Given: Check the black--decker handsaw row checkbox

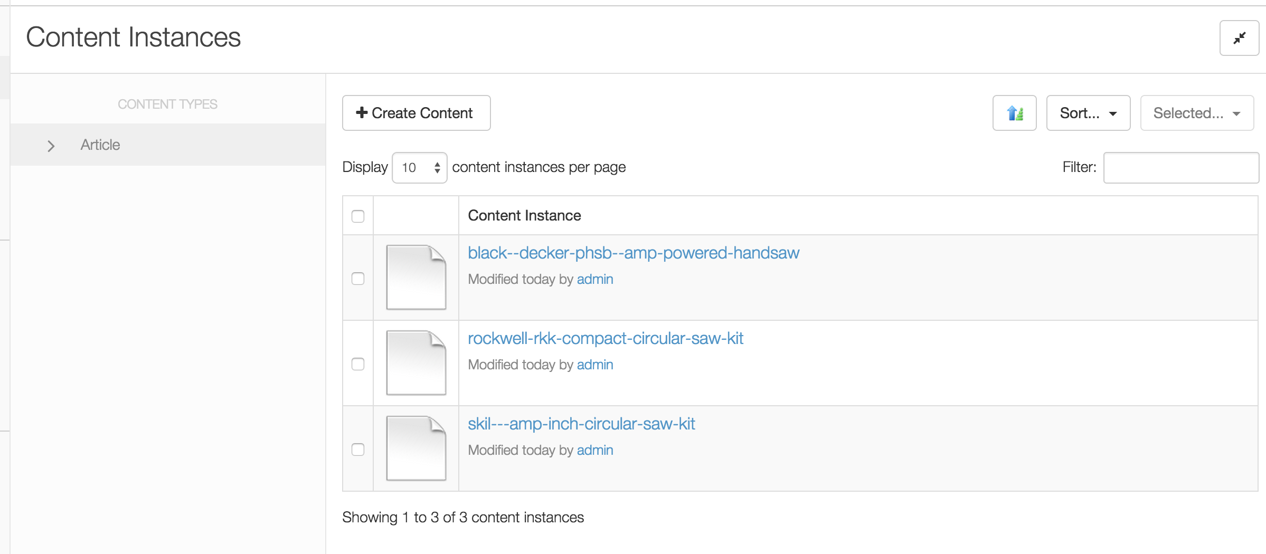Looking at the screenshot, I should pyautogui.click(x=358, y=279).
